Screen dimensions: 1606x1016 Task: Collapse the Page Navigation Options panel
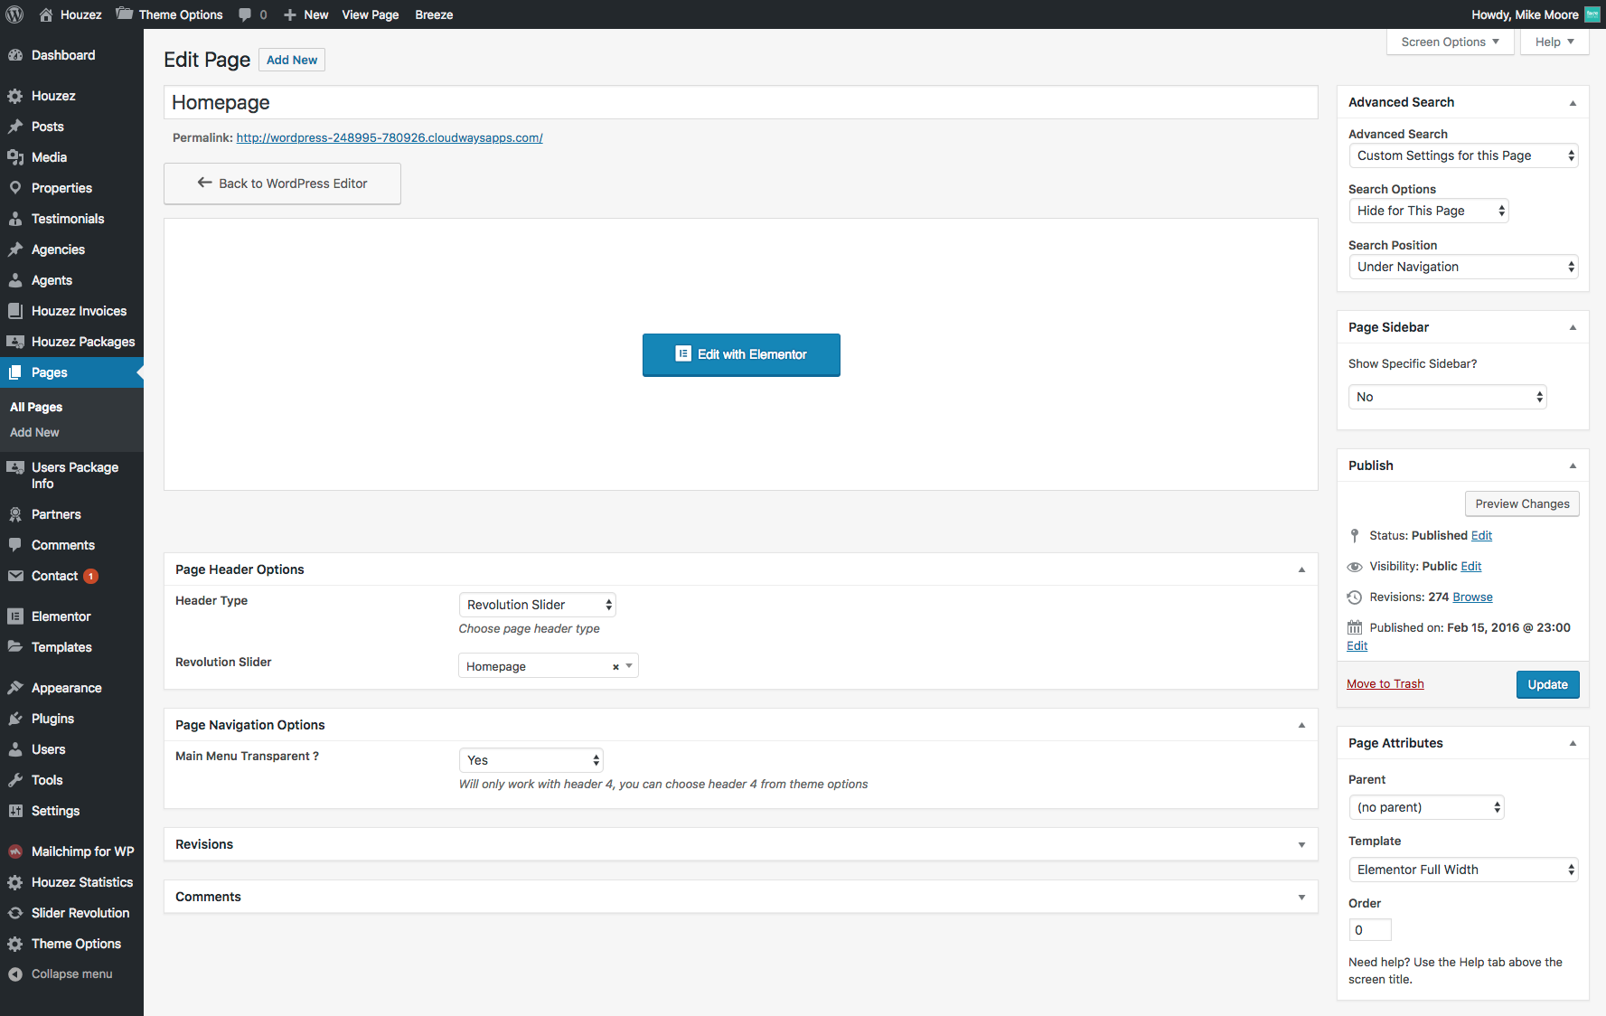click(1301, 726)
